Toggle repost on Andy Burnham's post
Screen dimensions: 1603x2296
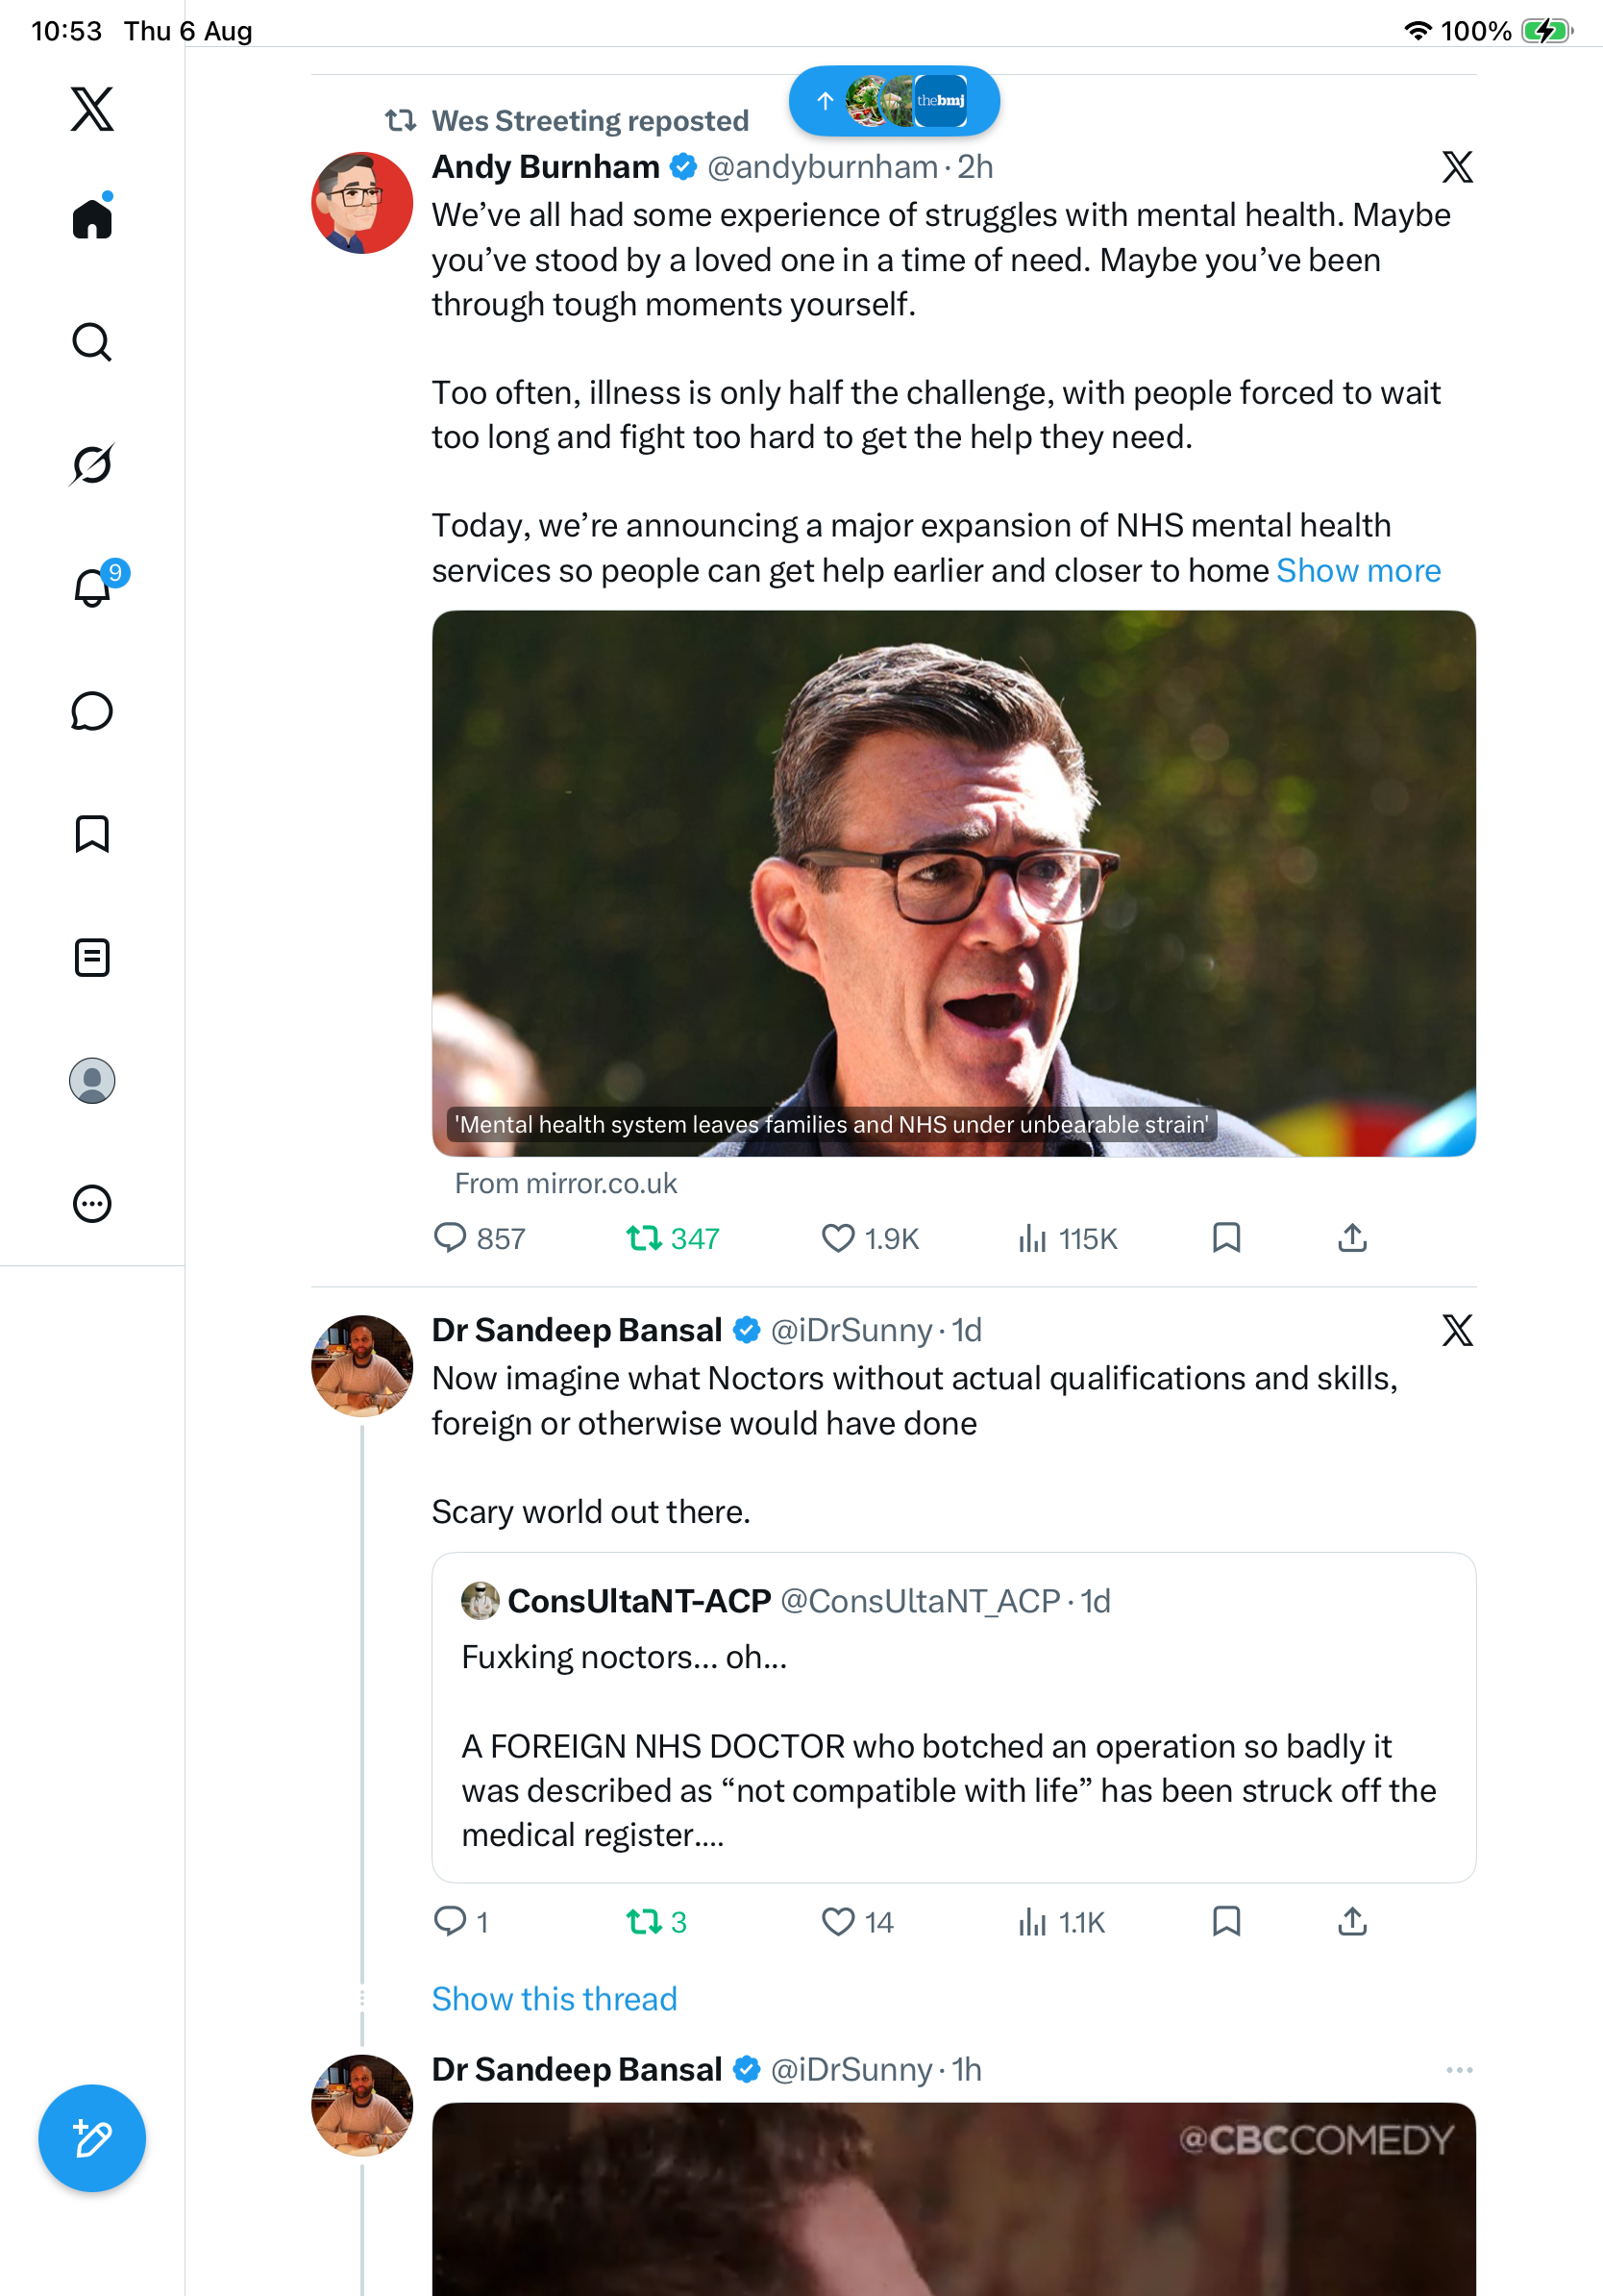[x=673, y=1238]
